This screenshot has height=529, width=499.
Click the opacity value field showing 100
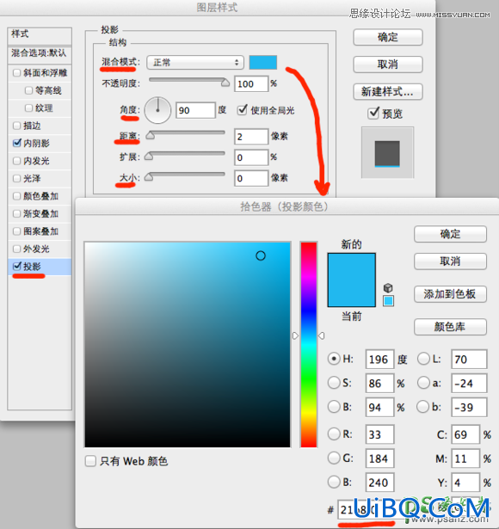coord(251,83)
